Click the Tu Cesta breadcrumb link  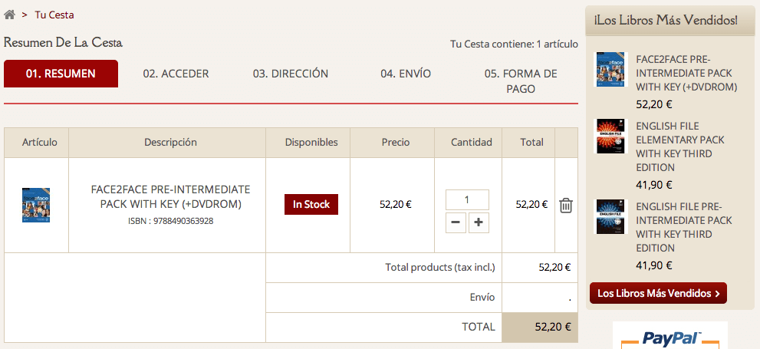[x=54, y=15]
